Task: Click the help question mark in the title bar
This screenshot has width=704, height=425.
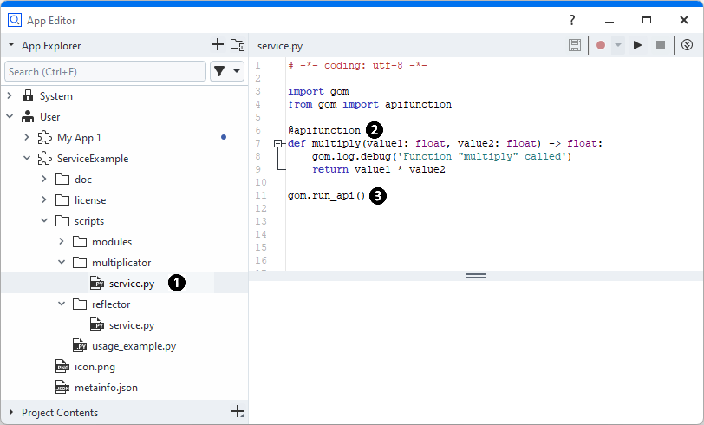Action: [x=571, y=20]
